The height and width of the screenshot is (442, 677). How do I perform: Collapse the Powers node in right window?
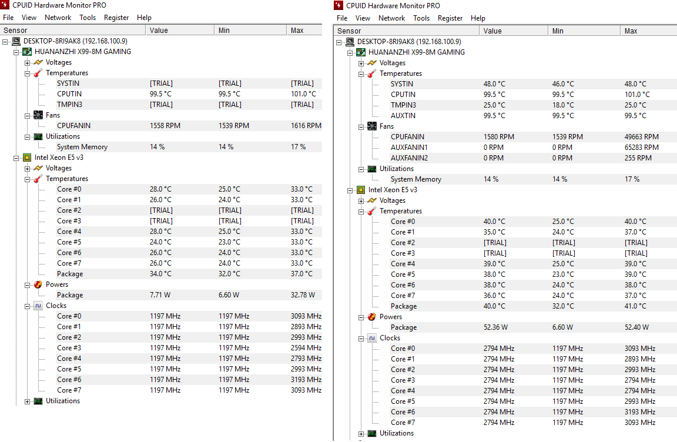click(x=361, y=317)
